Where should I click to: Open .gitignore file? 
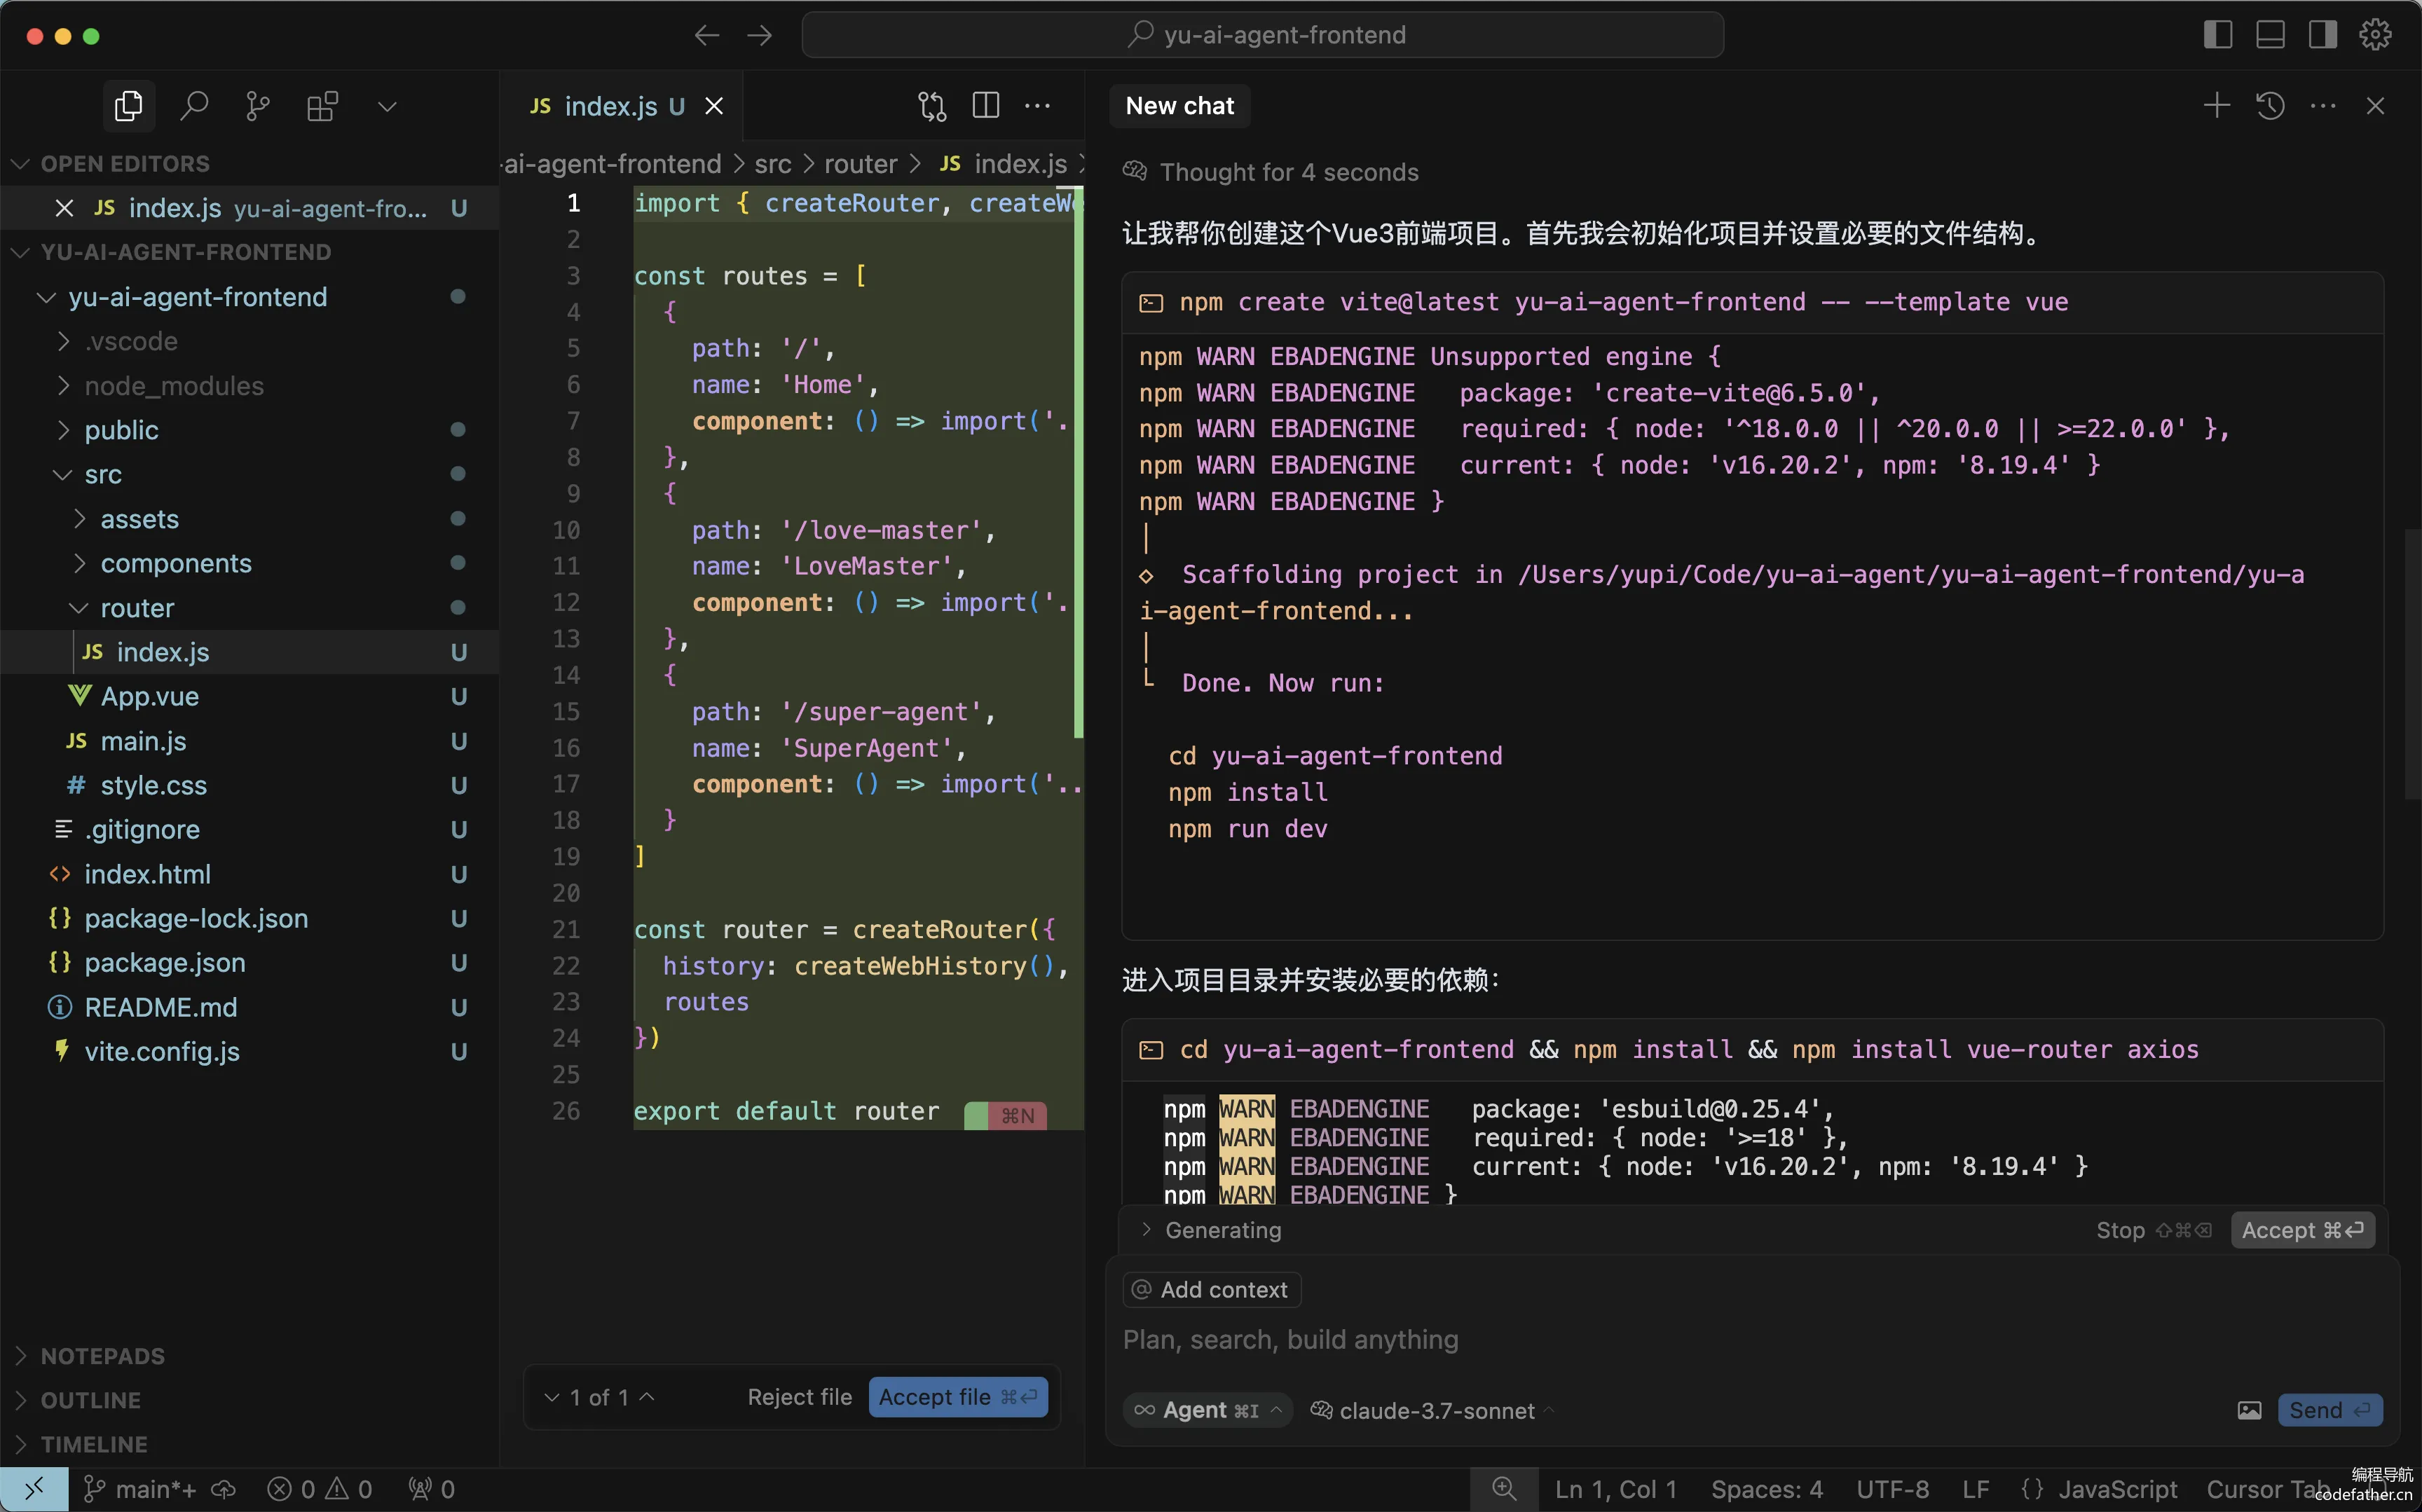tap(250, 829)
